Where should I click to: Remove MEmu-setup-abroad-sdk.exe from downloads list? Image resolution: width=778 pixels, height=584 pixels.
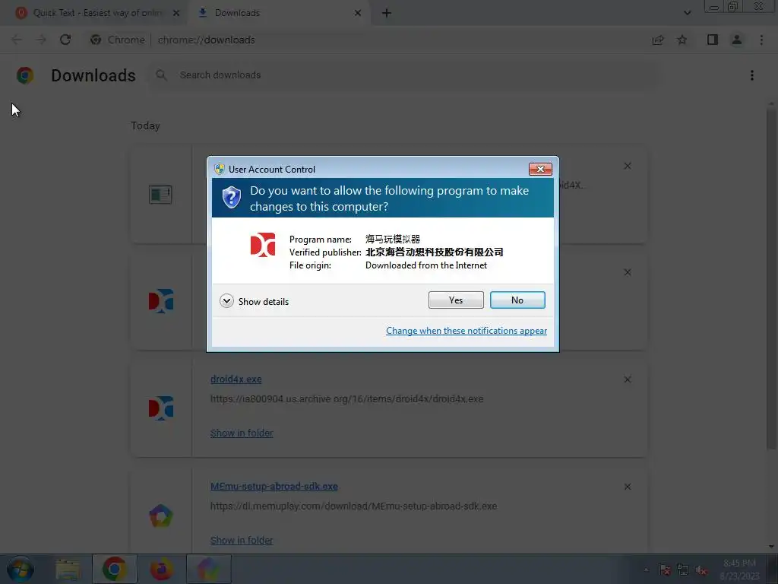tap(627, 487)
